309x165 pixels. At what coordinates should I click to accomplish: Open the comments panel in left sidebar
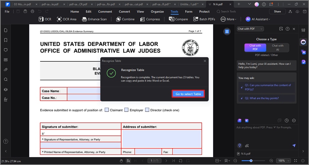point(6,50)
